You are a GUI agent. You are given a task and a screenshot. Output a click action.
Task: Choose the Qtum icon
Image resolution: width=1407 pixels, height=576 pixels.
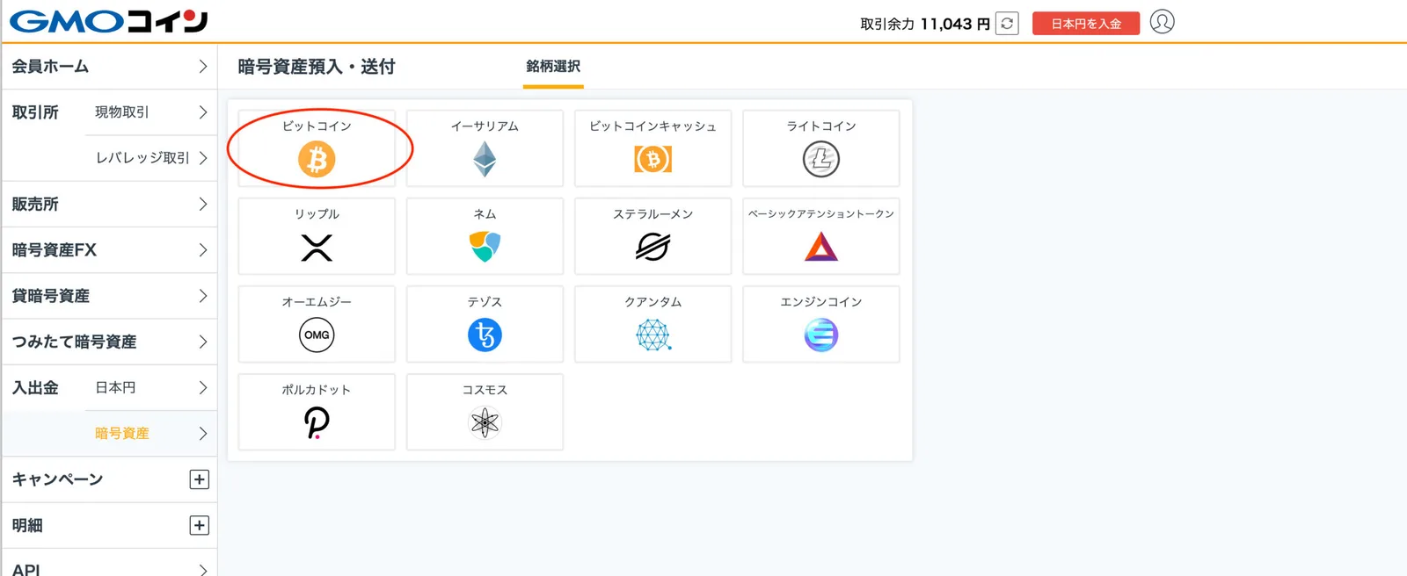tap(652, 335)
